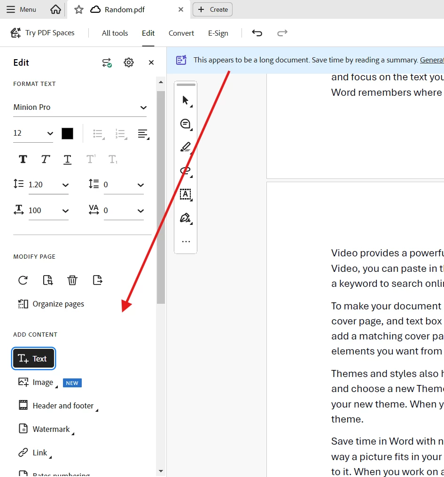This screenshot has width=444, height=477.
Task: Open text alignment options
Action: pyautogui.click(x=143, y=133)
